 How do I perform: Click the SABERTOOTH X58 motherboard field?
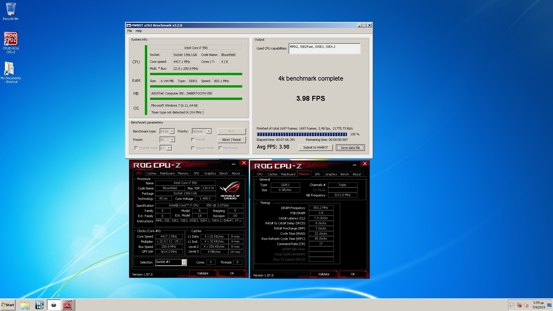click(181, 93)
